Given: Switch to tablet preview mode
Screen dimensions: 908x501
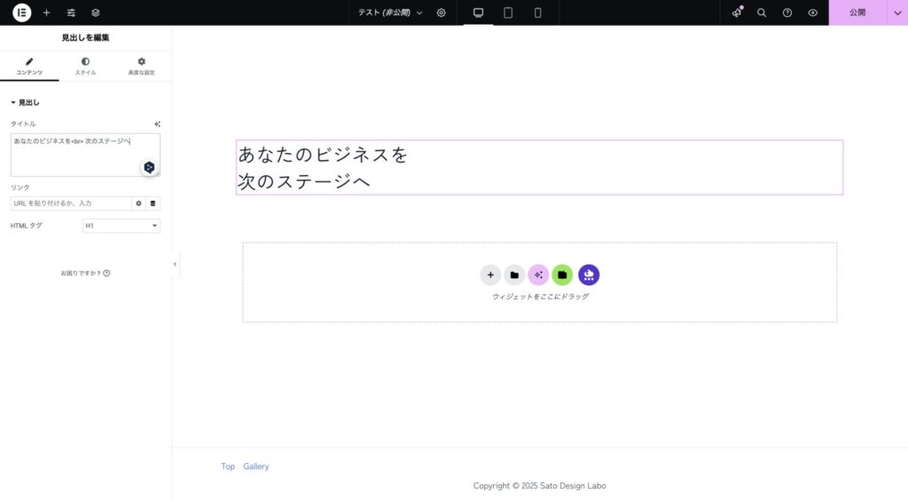Looking at the screenshot, I should click(508, 12).
